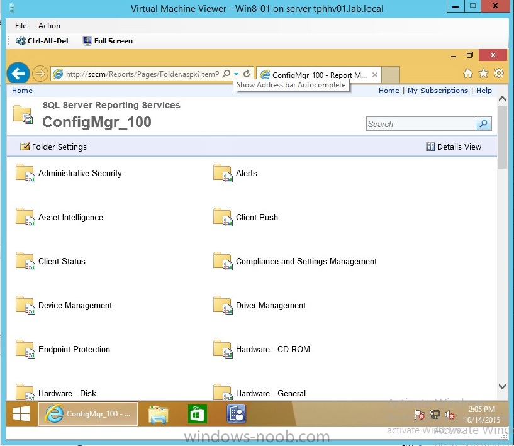Click Compliance and Settings Management link
Image resolution: width=514 pixels, height=446 pixels.
(306, 261)
